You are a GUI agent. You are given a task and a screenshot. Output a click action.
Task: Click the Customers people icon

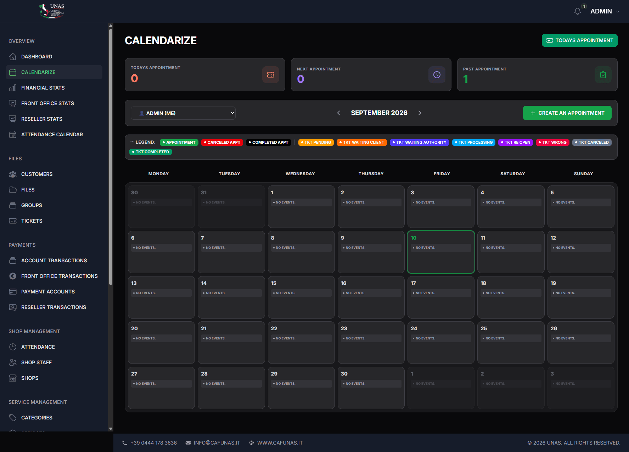pyautogui.click(x=13, y=174)
